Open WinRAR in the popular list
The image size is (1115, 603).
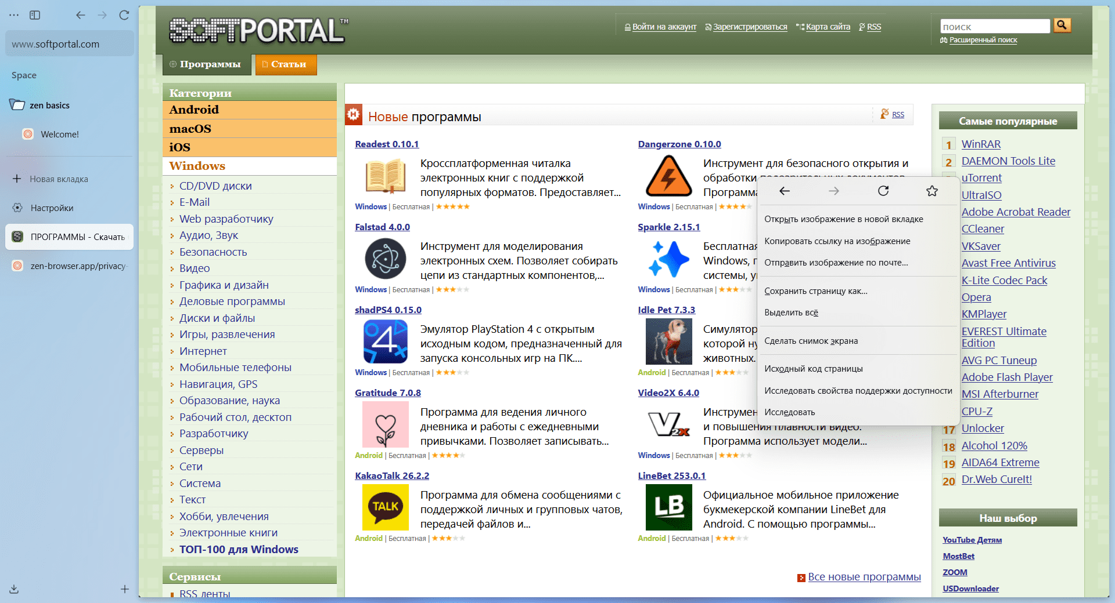tap(981, 144)
